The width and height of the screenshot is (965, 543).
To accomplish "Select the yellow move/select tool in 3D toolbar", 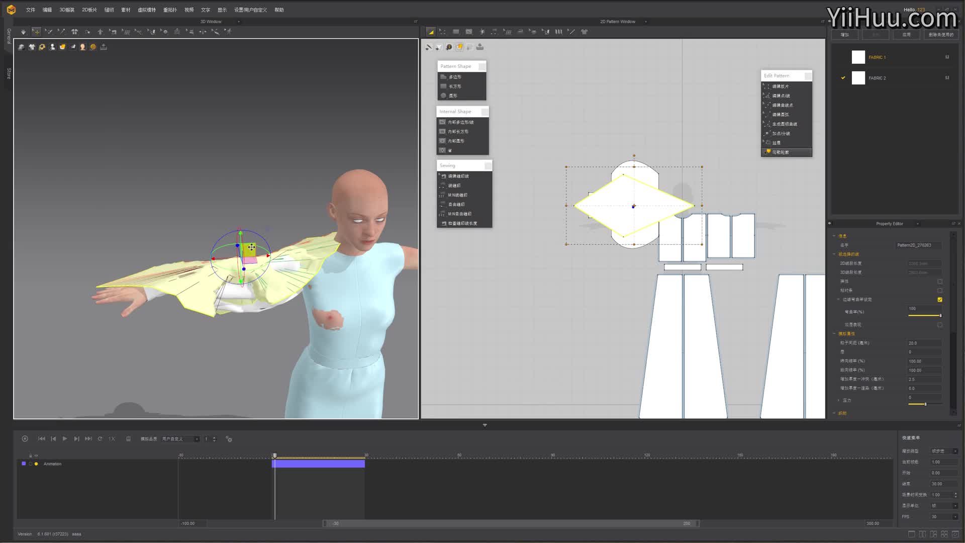I will tap(36, 32).
